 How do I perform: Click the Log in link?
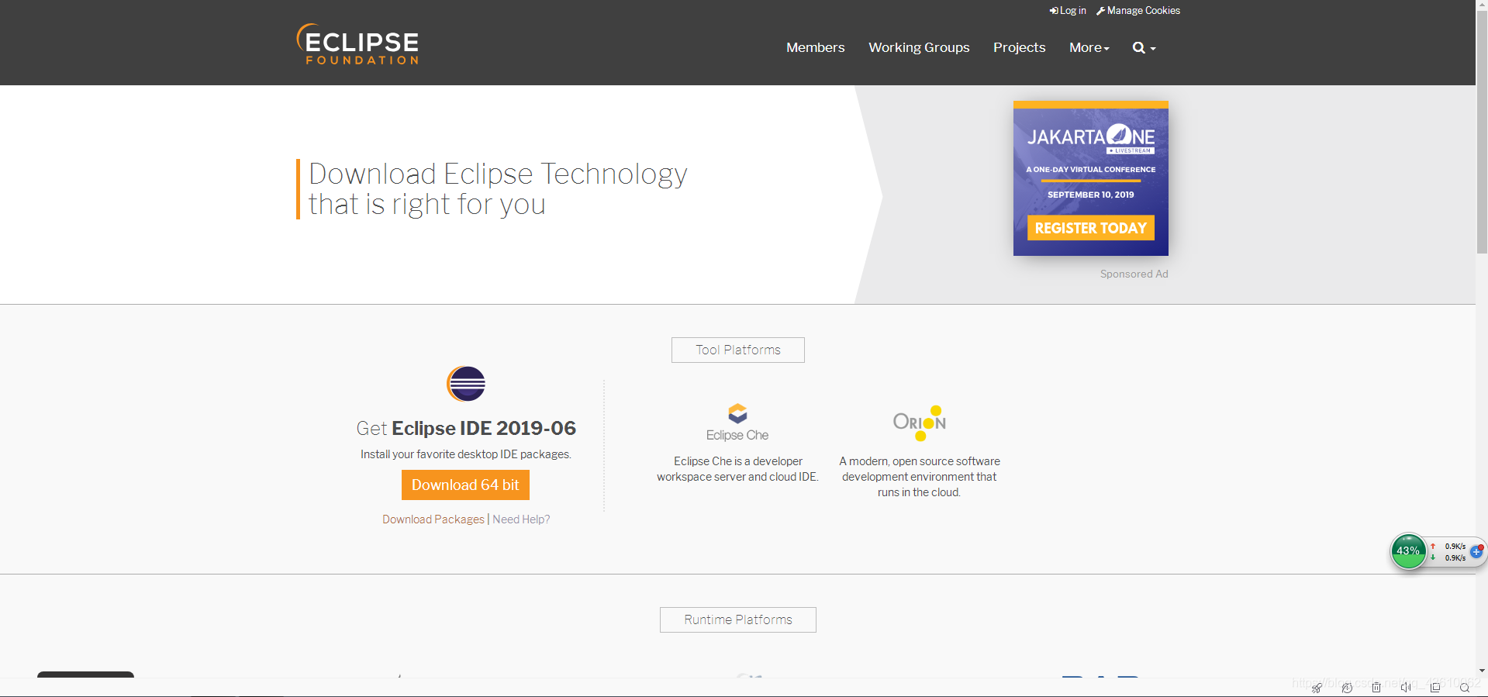[1068, 11]
